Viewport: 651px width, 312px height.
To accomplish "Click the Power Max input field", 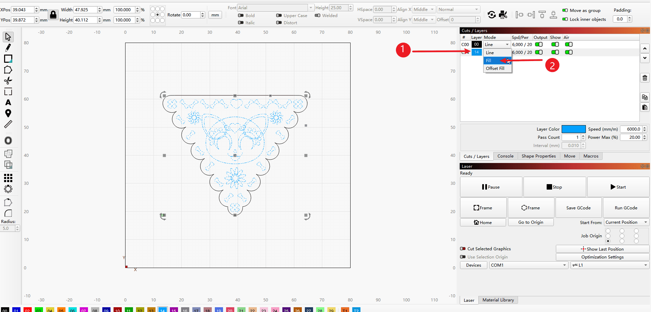I will (x=631, y=137).
